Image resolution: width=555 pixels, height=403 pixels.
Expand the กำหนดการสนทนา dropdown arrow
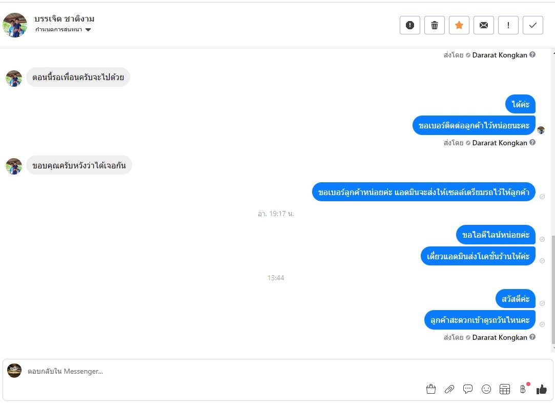click(88, 30)
